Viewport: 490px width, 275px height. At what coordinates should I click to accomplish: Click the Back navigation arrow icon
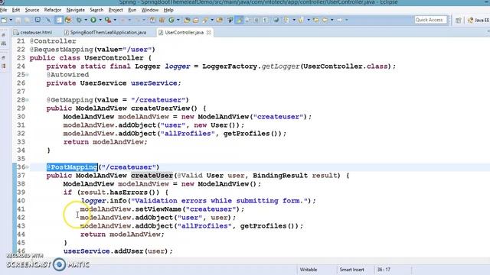pyautogui.click(x=325, y=20)
